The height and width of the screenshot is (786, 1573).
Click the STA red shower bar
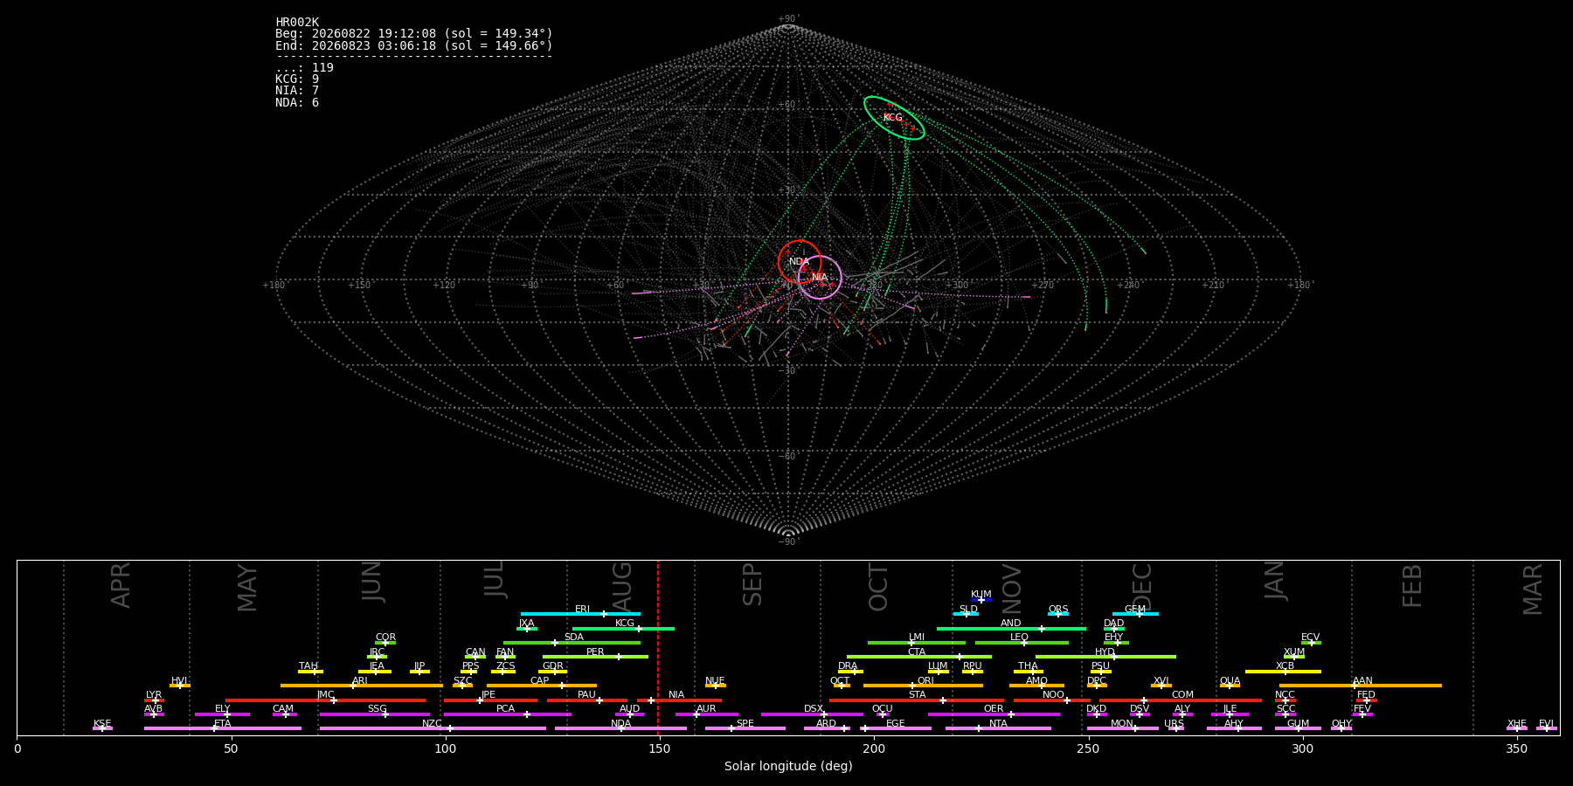click(917, 700)
